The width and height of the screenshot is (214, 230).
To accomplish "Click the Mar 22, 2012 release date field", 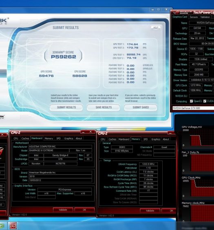I will pos(197,38).
